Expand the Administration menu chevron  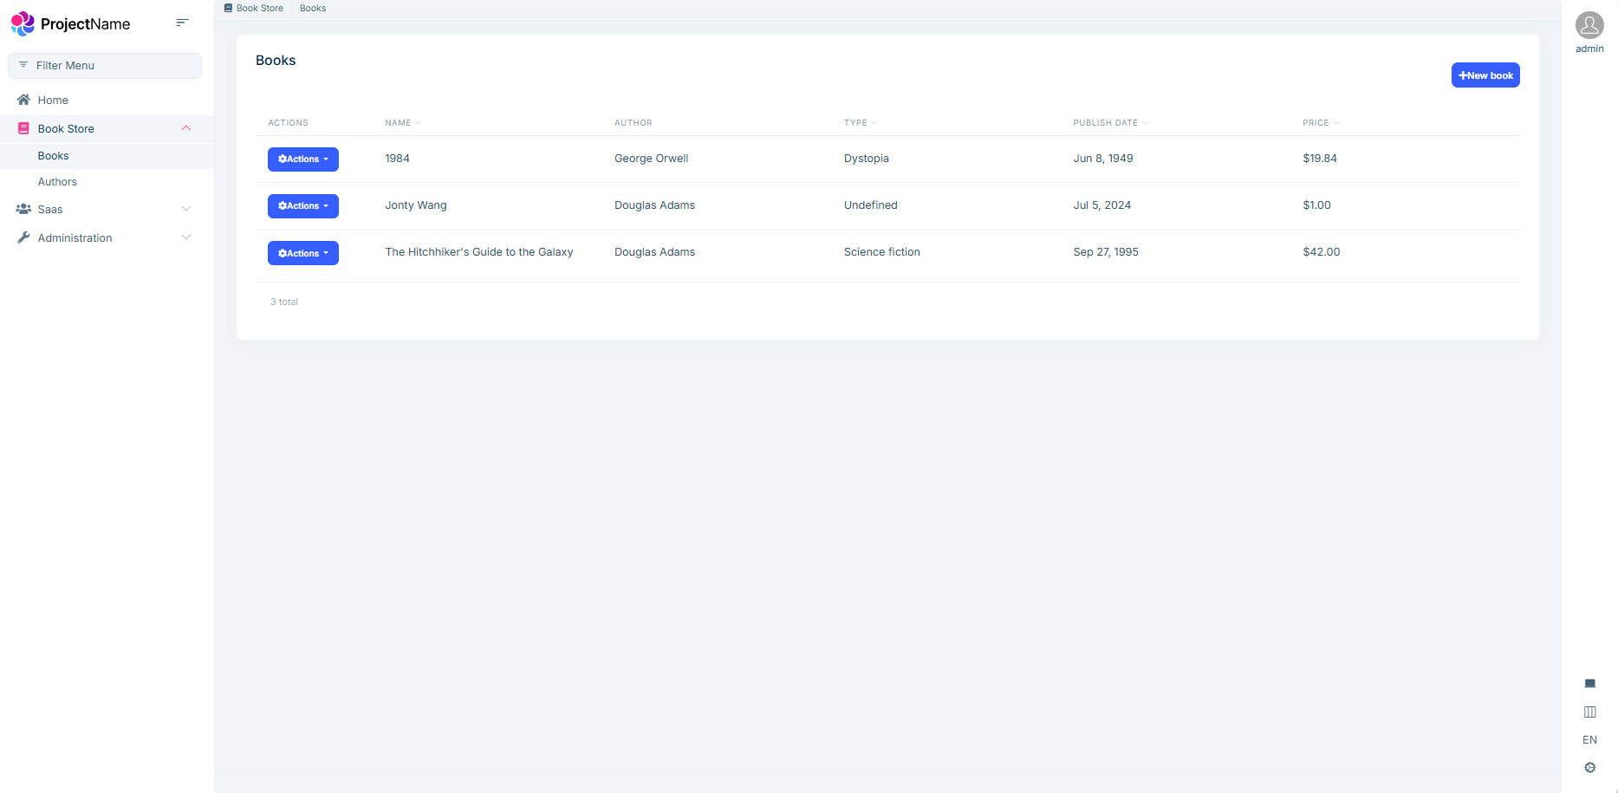(x=185, y=237)
